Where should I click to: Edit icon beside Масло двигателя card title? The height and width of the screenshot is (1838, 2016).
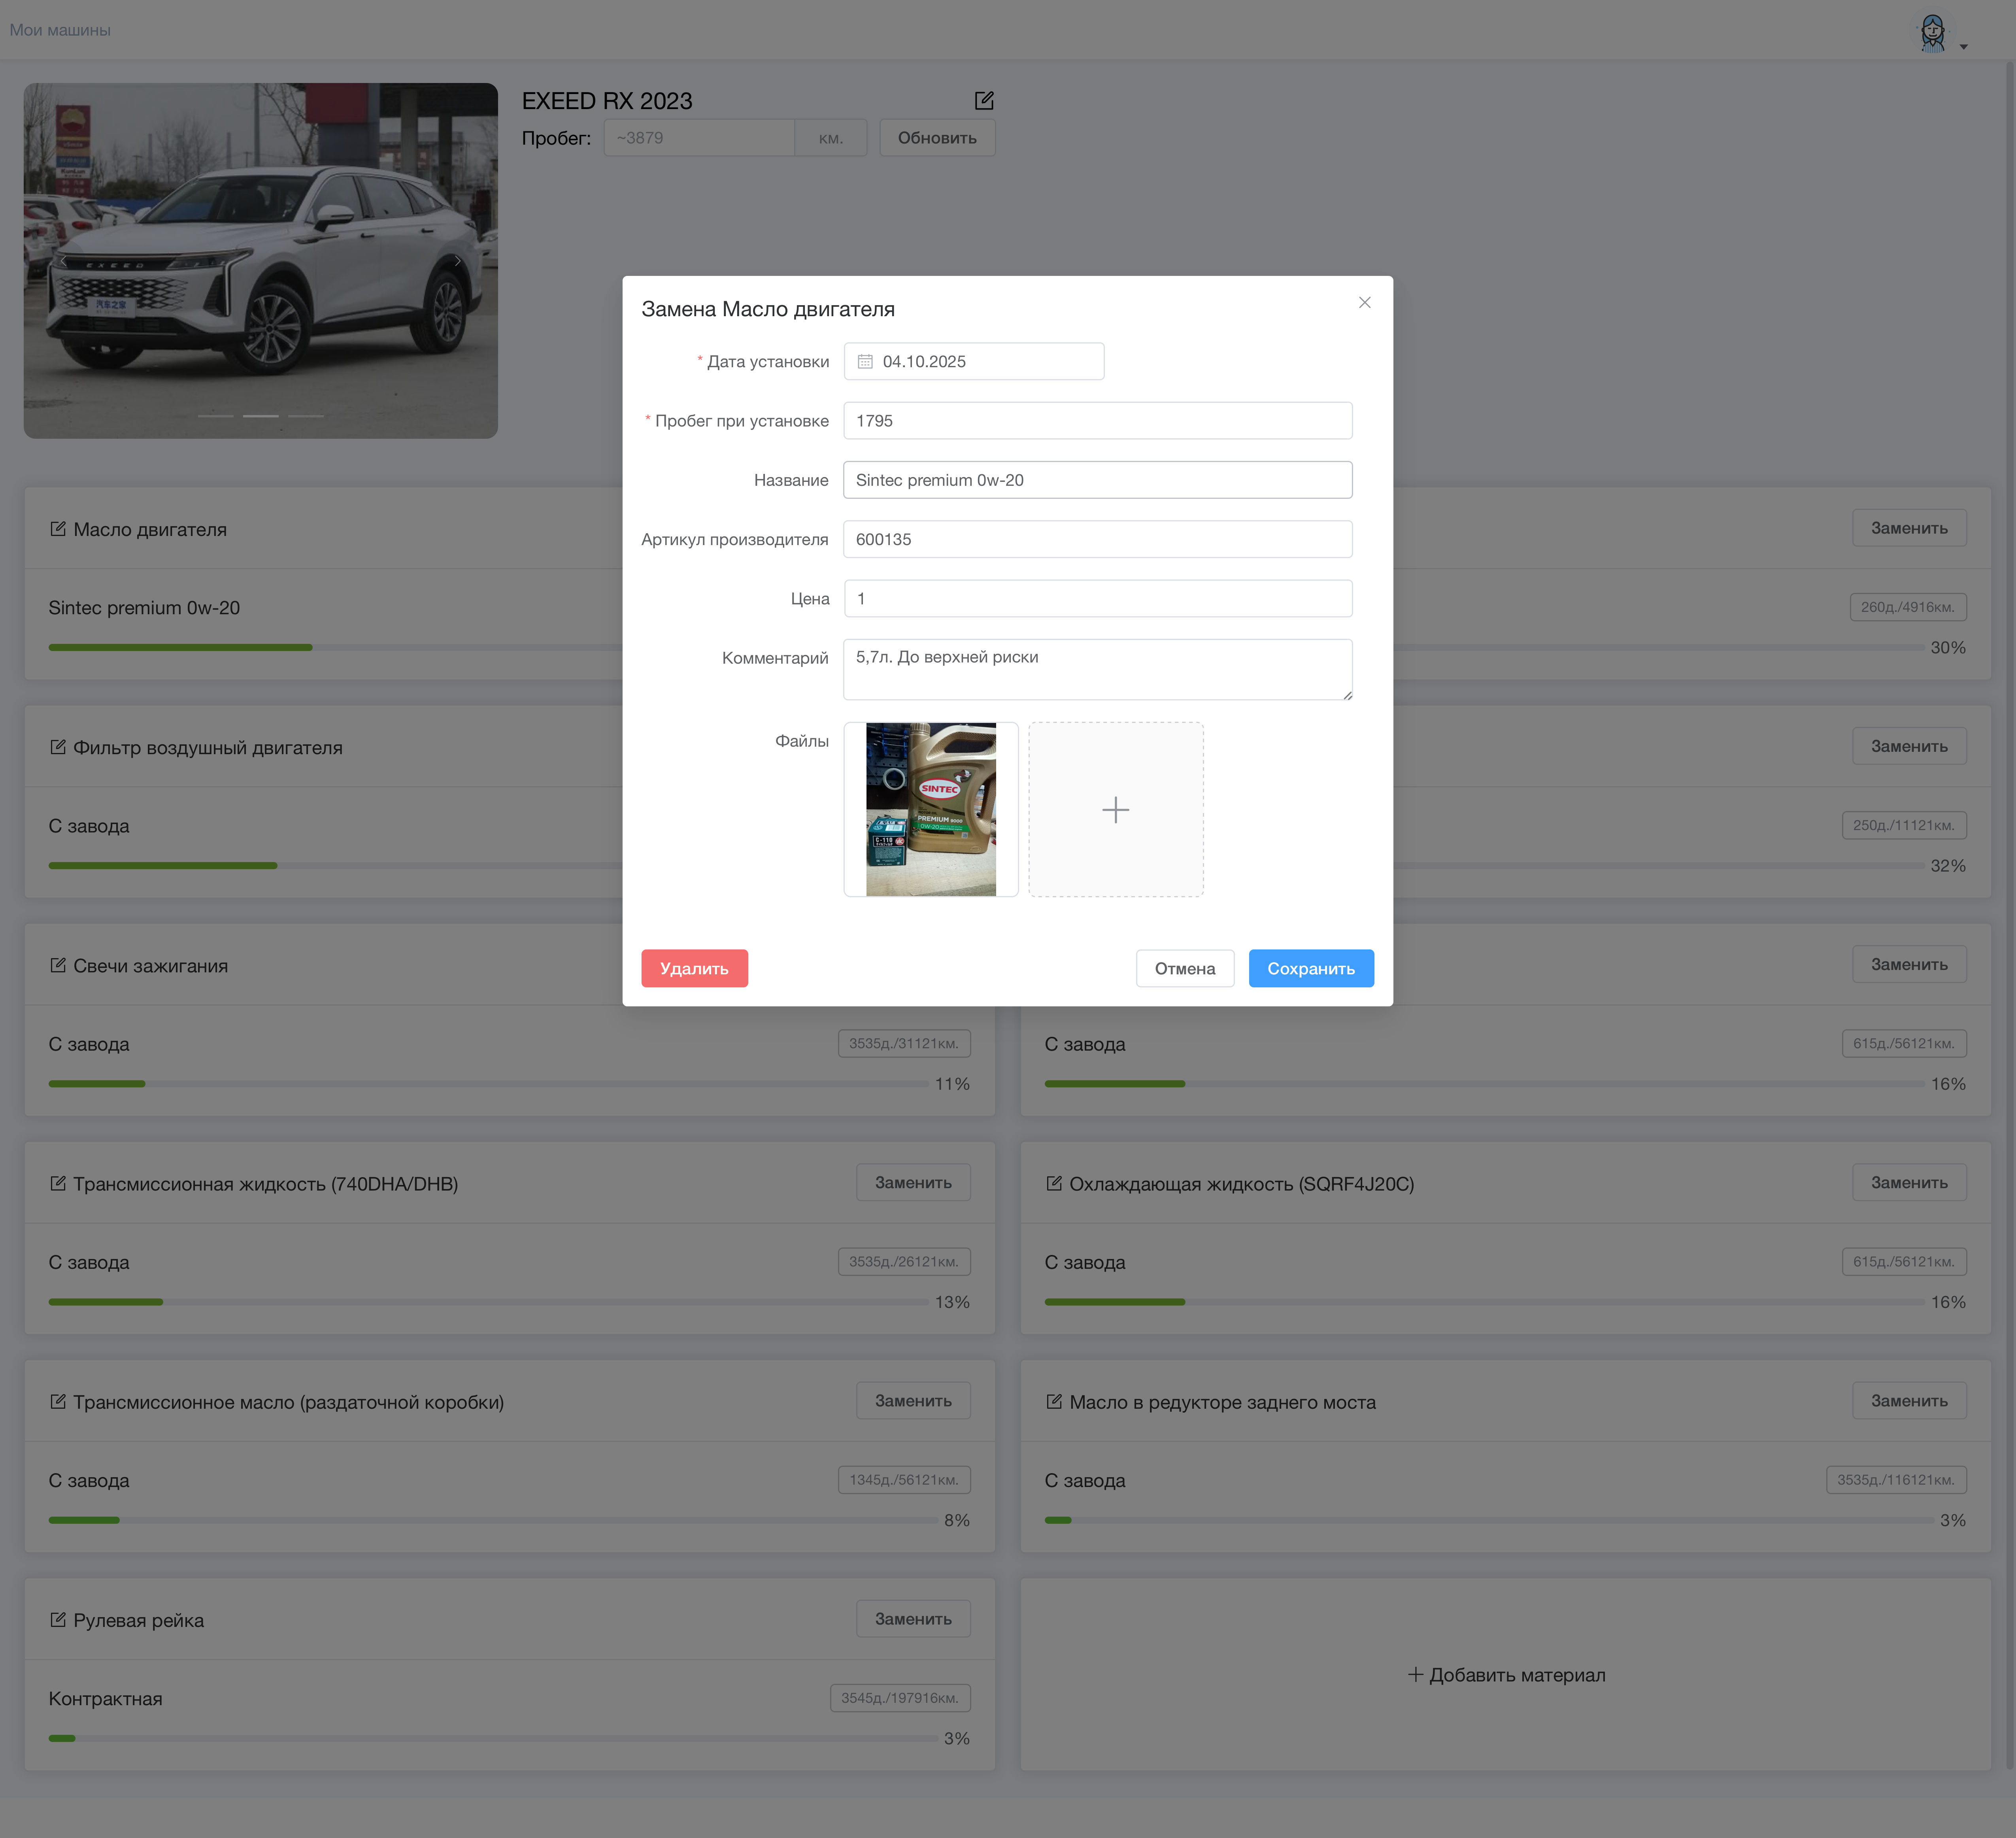[x=58, y=529]
